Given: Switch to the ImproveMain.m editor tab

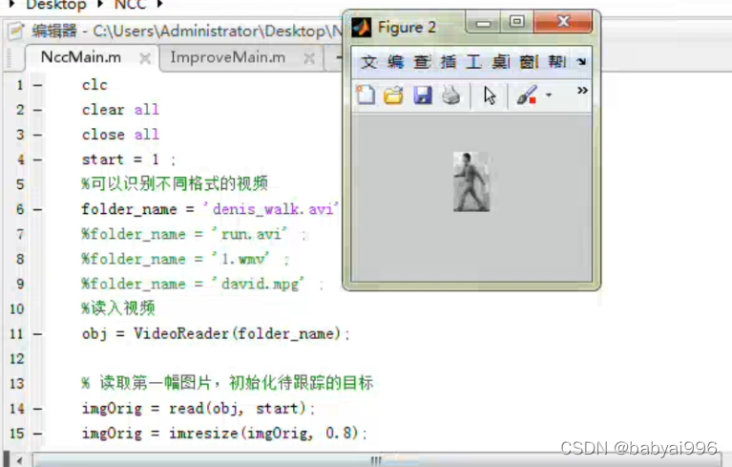Looking at the screenshot, I should pos(227,57).
